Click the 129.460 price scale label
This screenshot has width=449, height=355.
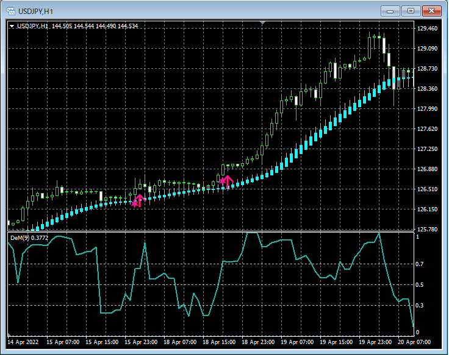coord(427,28)
